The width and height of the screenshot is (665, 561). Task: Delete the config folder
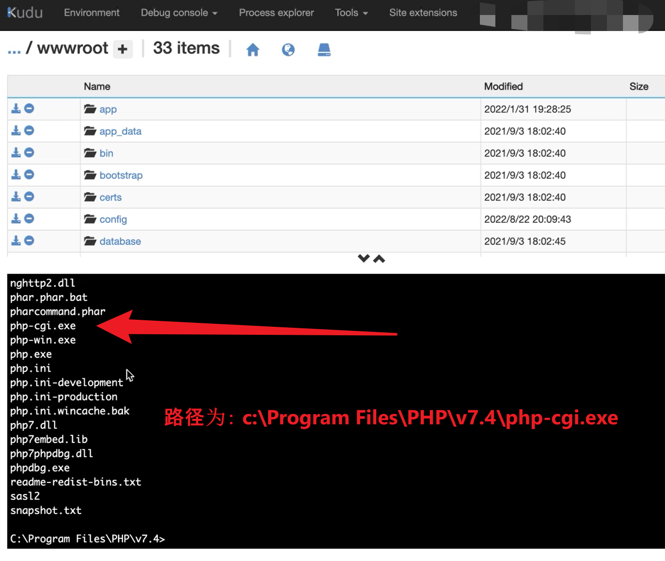pos(30,219)
